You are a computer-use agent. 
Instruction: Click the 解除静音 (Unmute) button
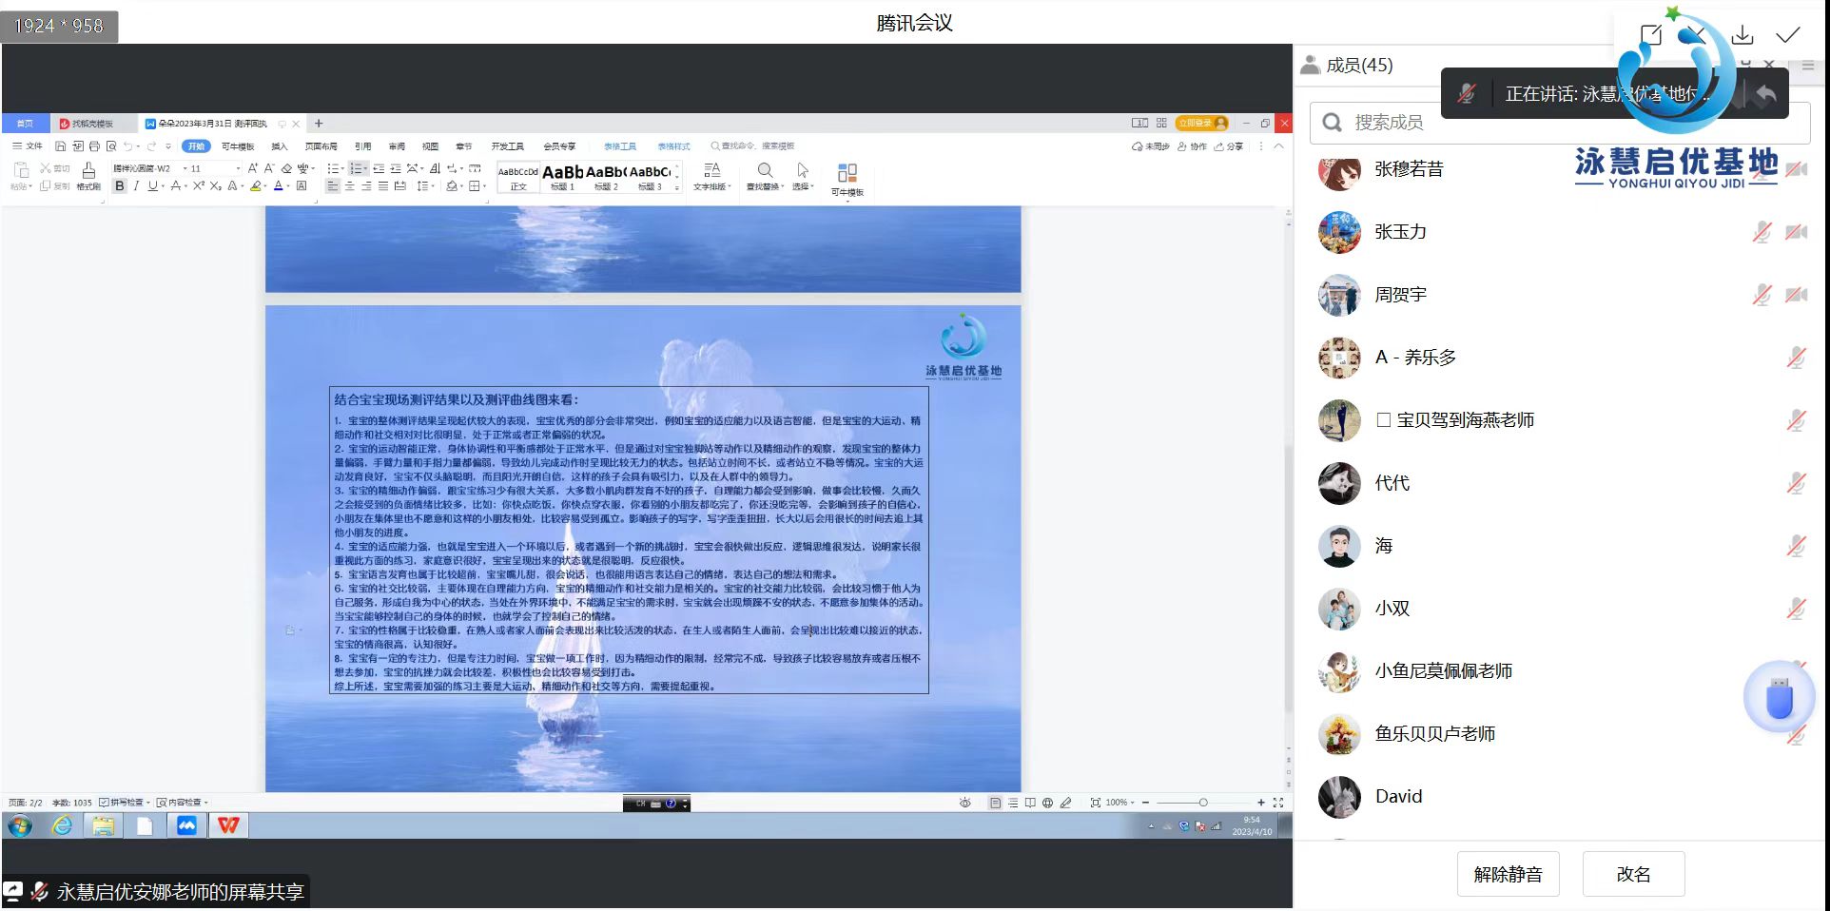[1508, 874]
